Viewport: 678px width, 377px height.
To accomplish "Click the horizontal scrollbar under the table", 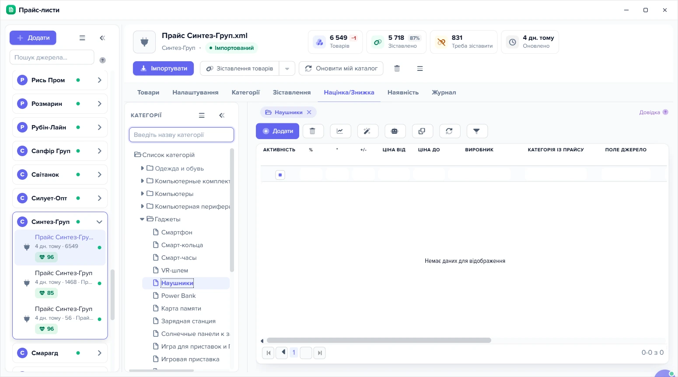I will (379, 340).
